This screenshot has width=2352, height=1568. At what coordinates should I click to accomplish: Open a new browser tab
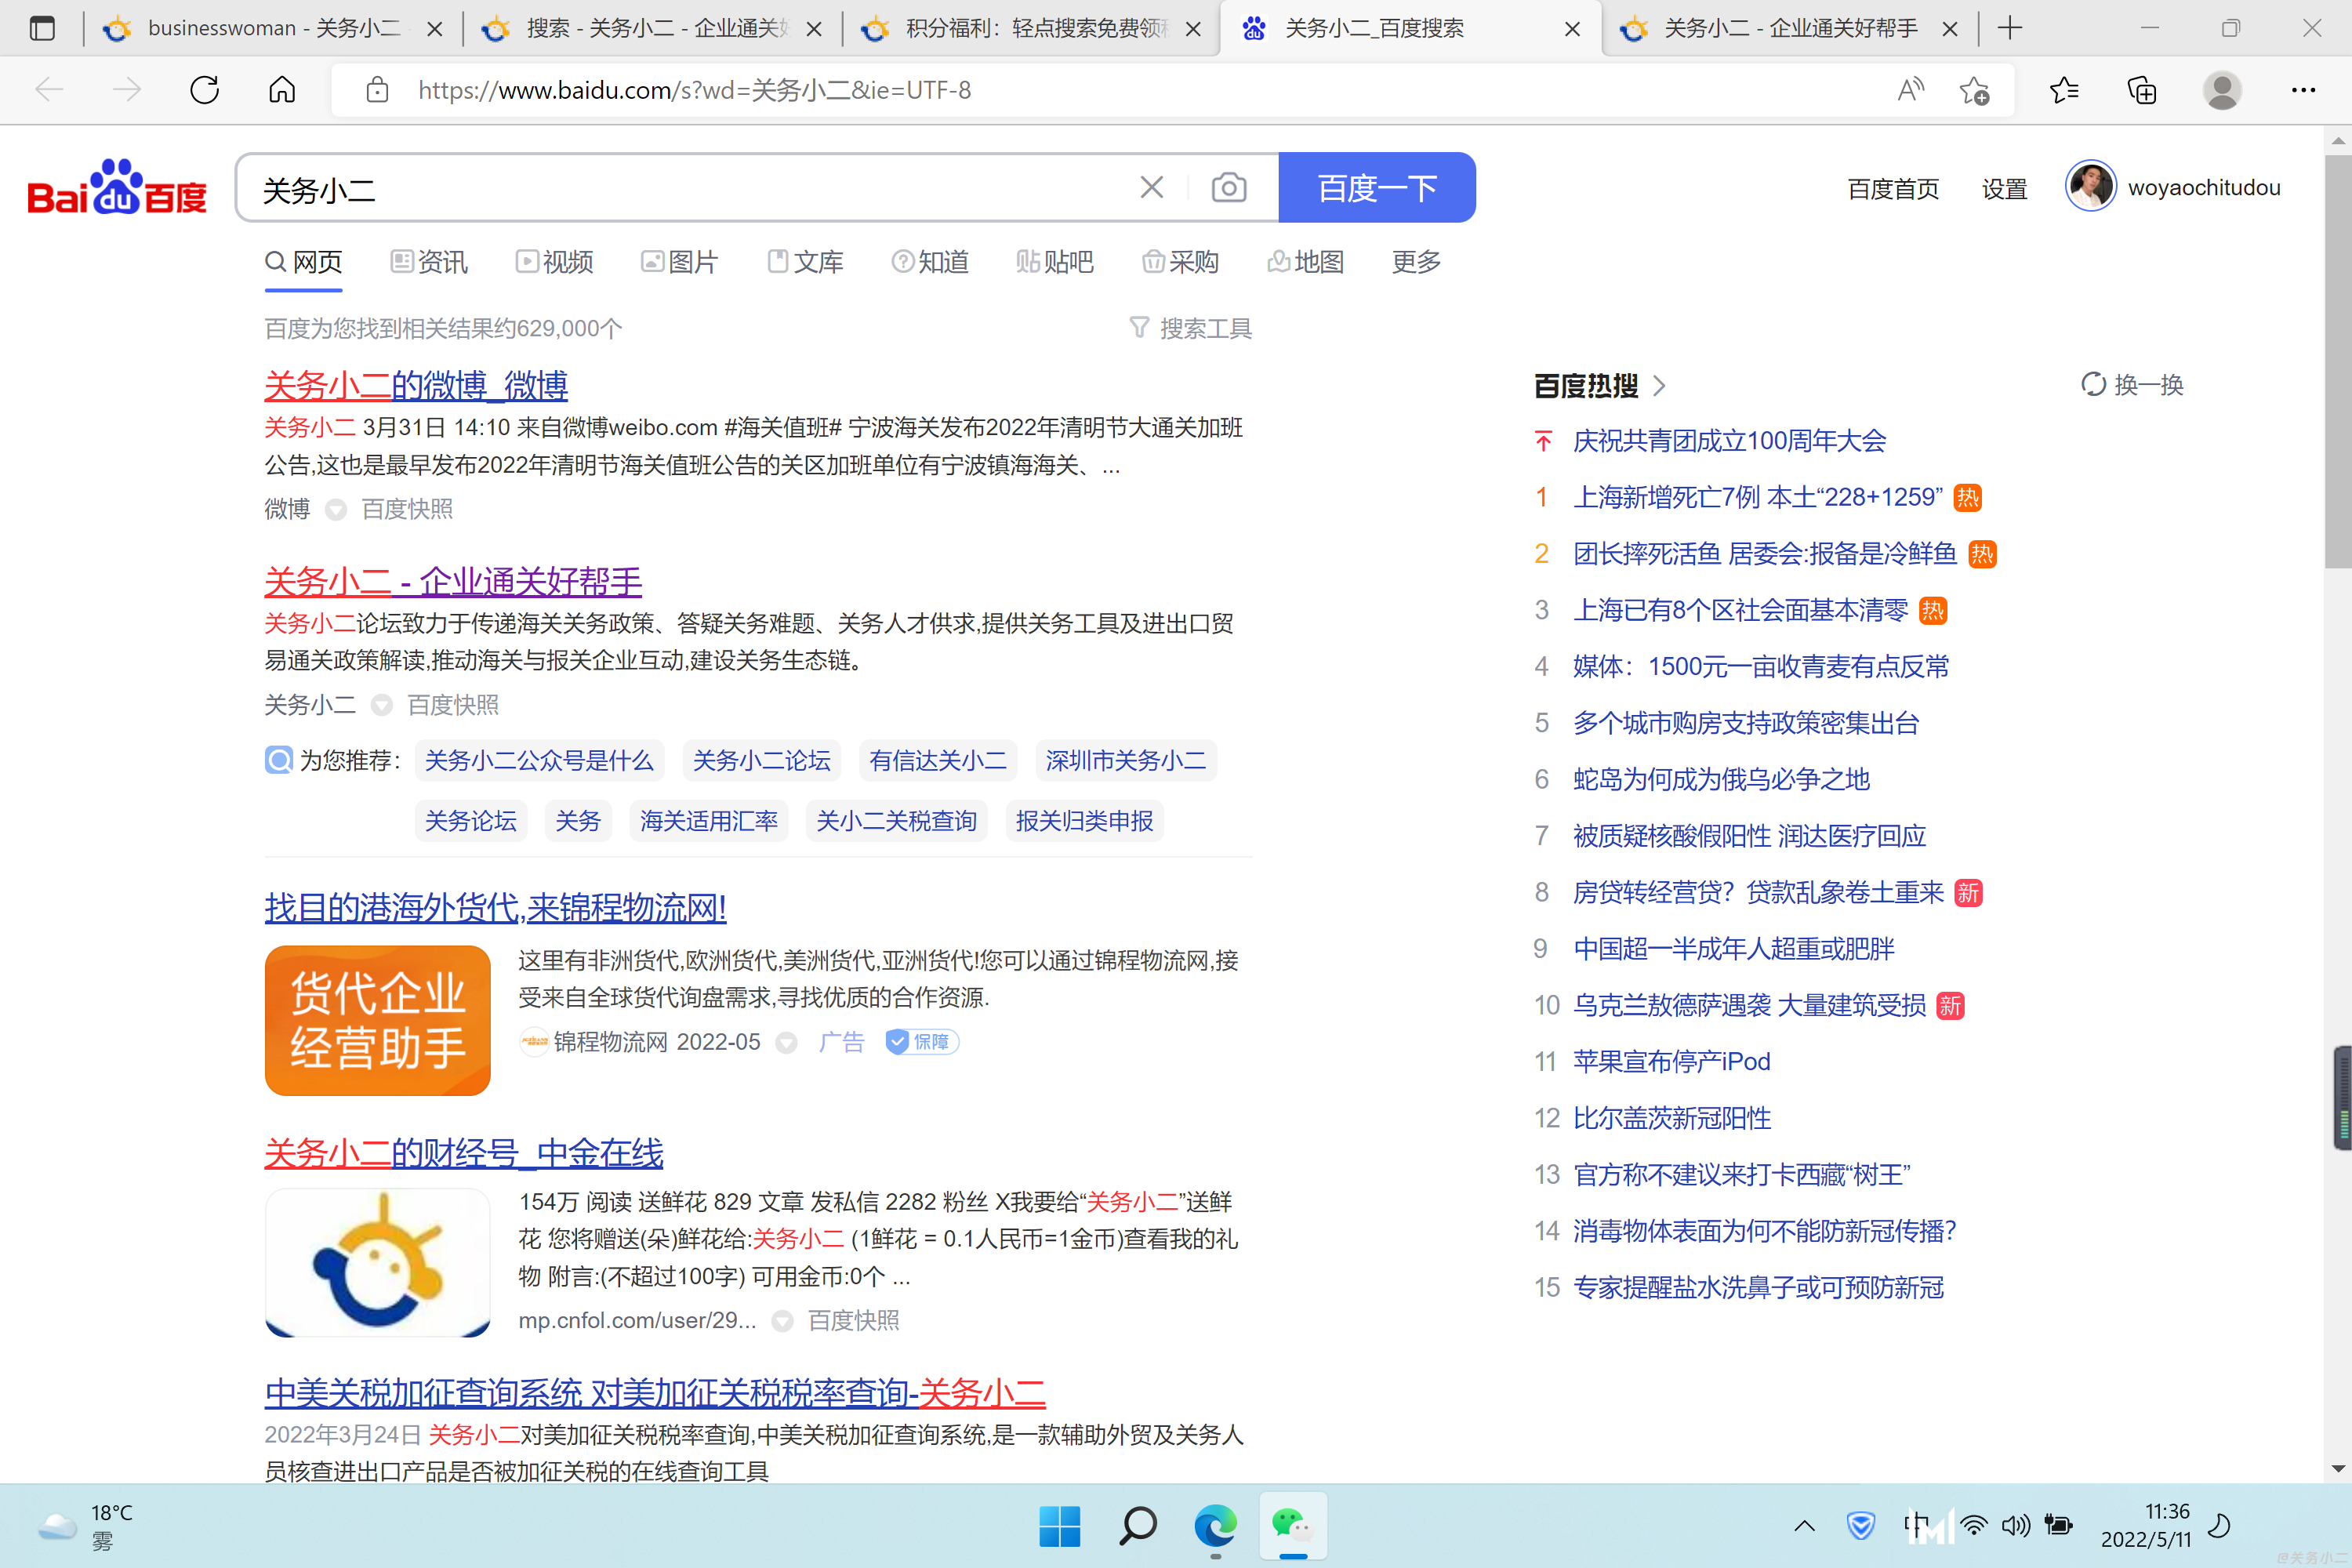pos(2010,28)
